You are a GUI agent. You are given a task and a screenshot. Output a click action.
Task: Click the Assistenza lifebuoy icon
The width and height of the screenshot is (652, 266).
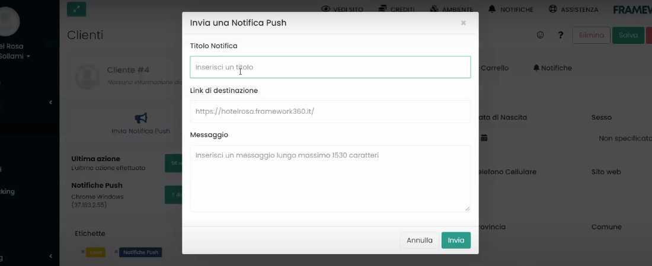coord(552,9)
